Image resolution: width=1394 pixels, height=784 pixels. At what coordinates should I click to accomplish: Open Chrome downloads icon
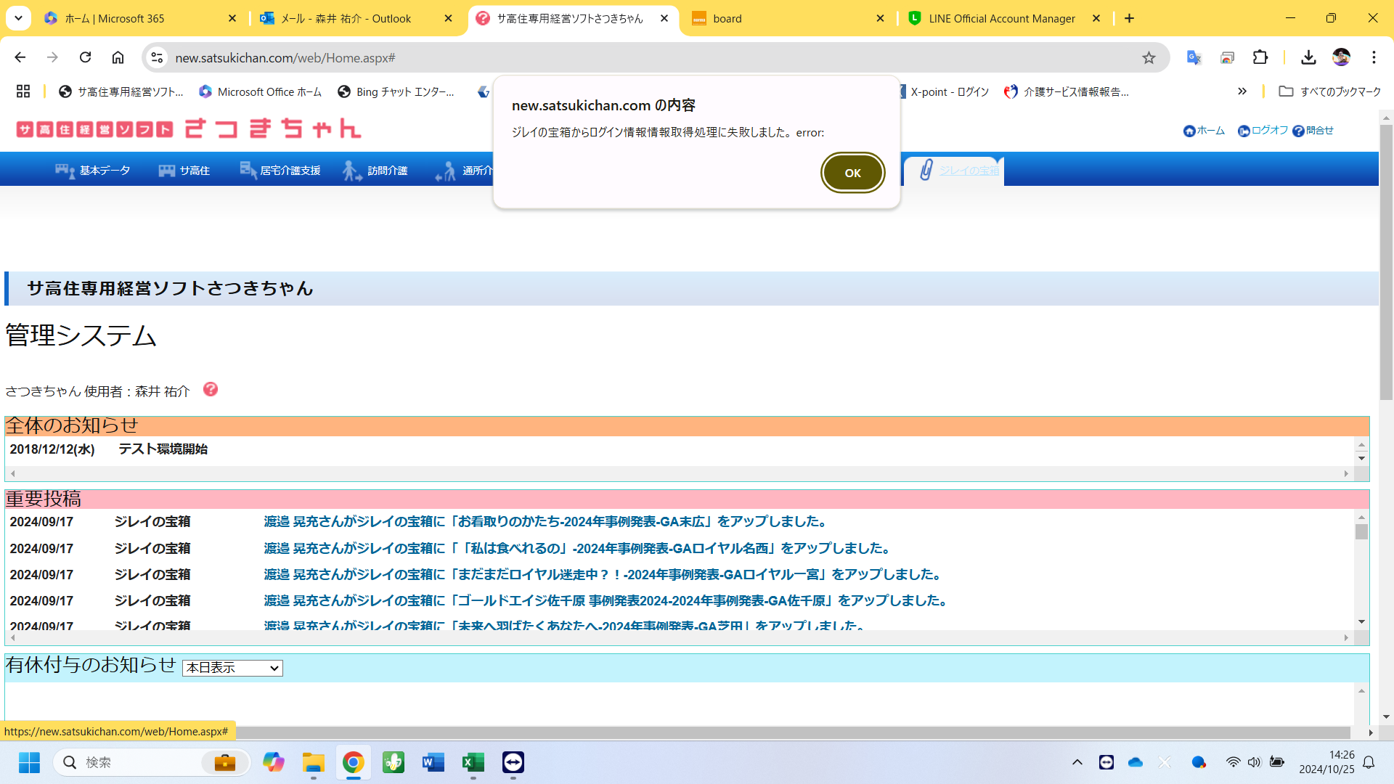(x=1308, y=58)
